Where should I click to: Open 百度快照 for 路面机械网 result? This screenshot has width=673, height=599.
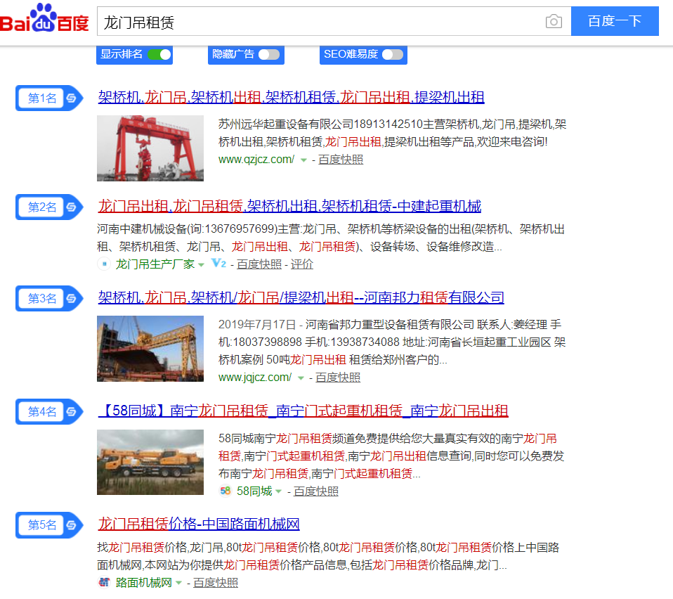point(216,583)
